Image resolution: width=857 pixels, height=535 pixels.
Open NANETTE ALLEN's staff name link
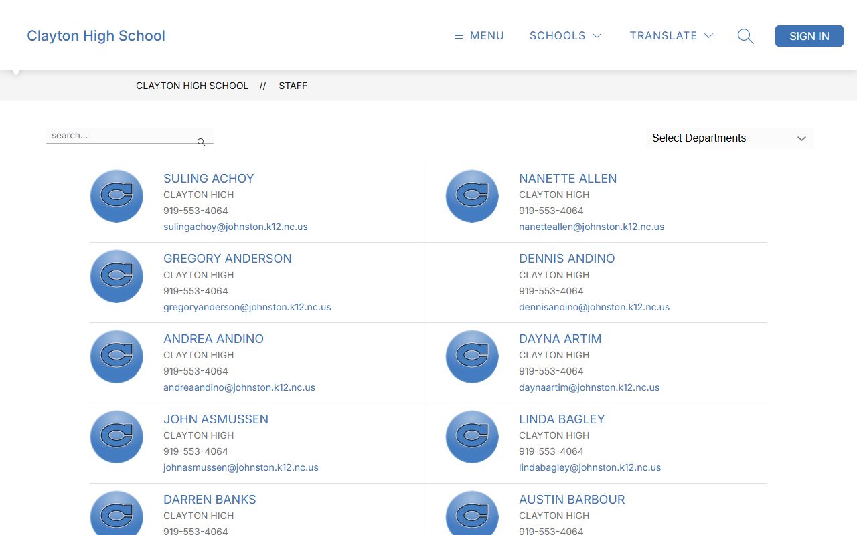click(x=568, y=179)
